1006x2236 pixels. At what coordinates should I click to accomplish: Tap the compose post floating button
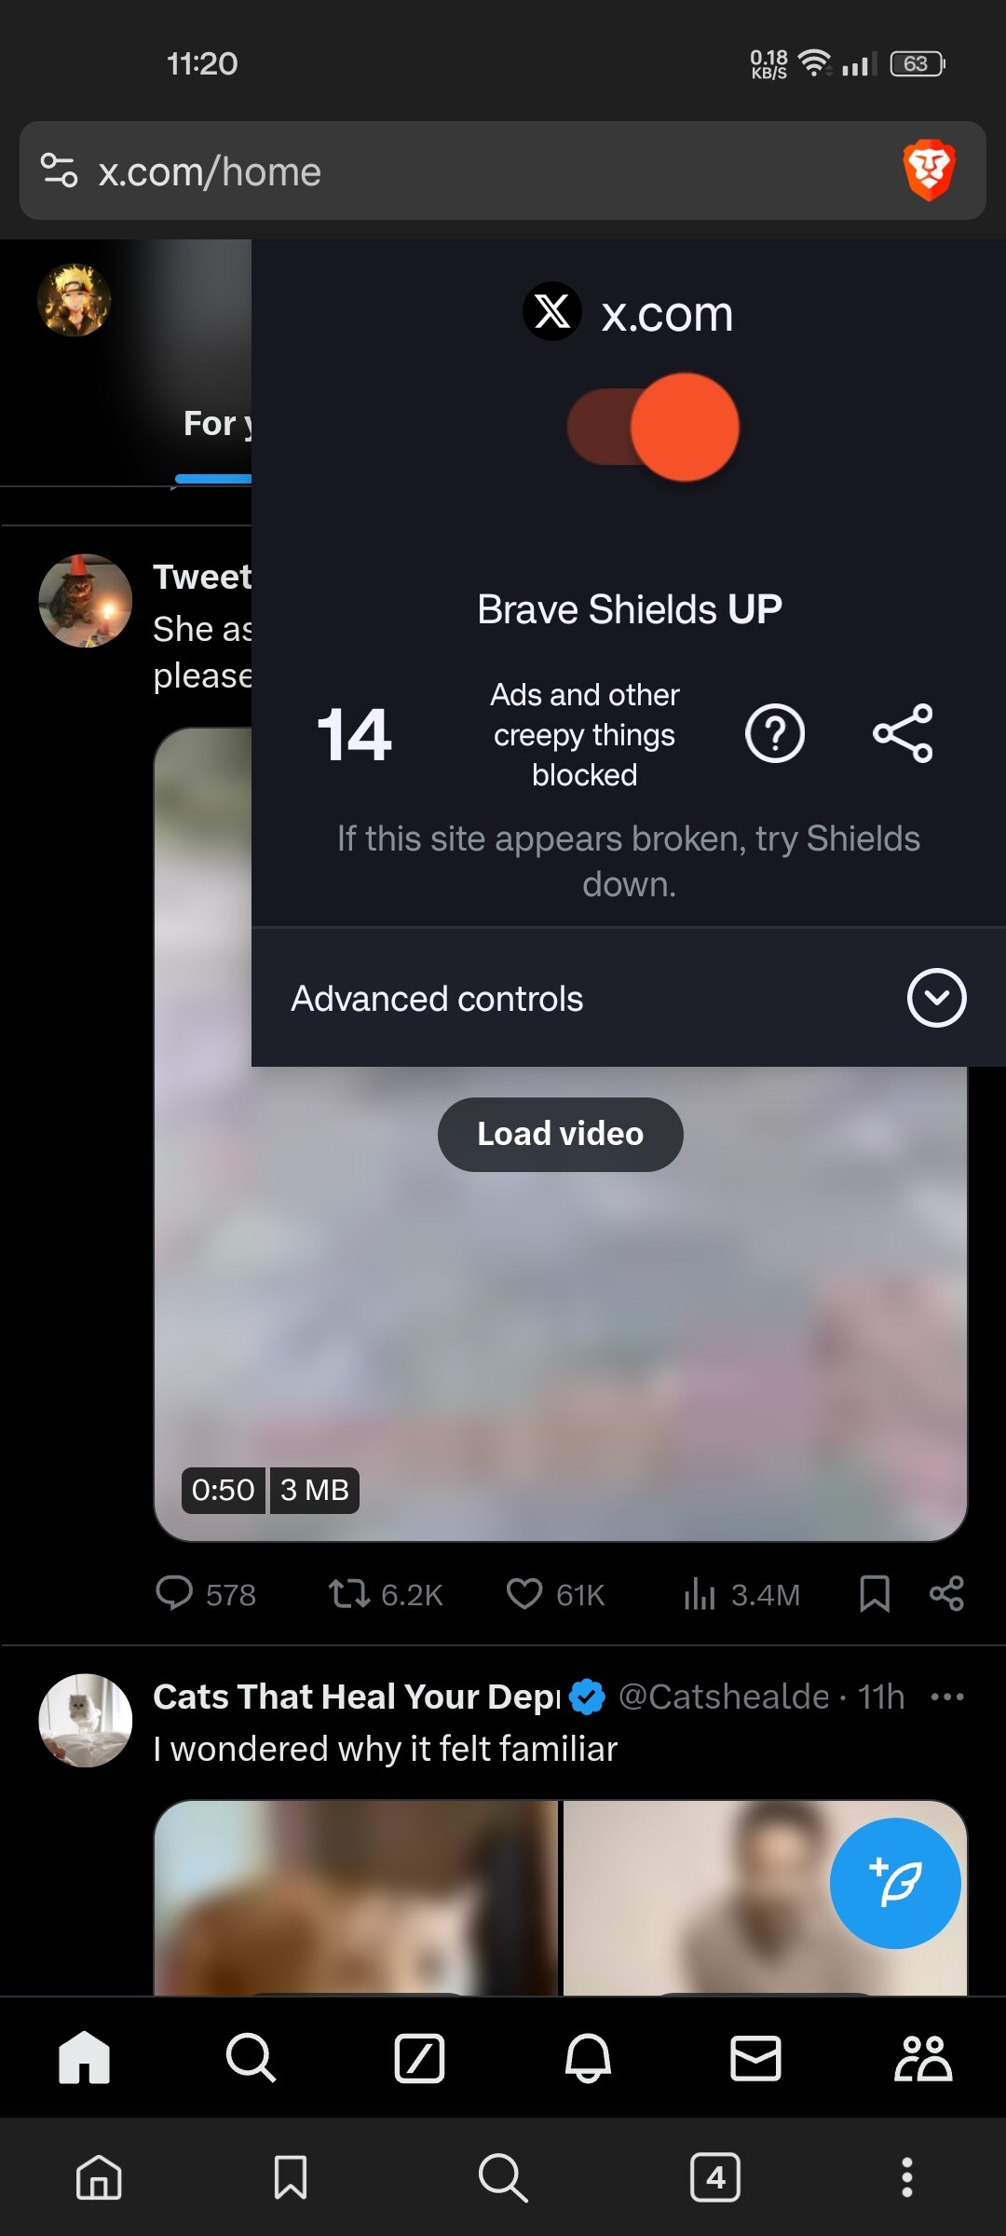click(x=895, y=1883)
